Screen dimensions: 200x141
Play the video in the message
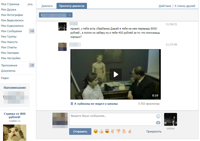tap(116, 74)
